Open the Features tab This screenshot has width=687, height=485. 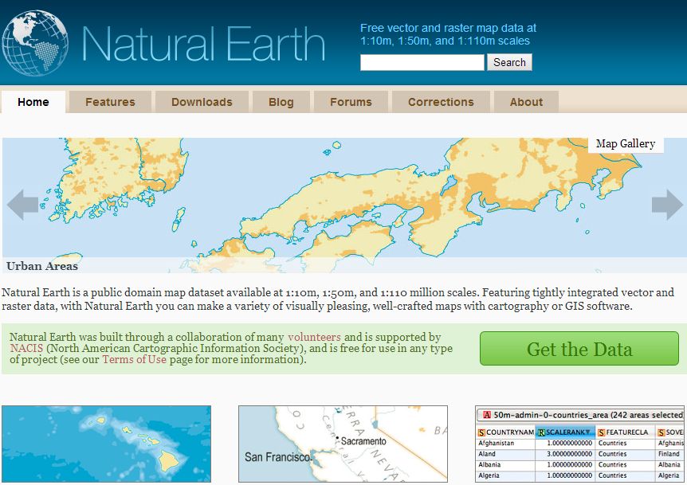click(111, 102)
